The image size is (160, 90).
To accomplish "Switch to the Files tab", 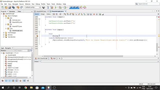I will point(19,11).
